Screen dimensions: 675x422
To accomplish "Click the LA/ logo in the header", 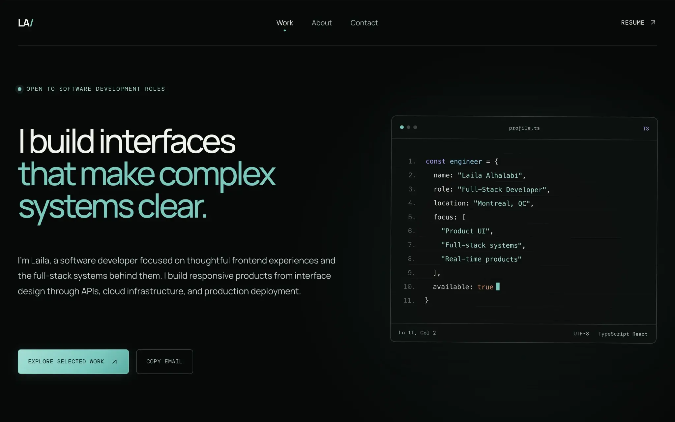I will 26,23.
